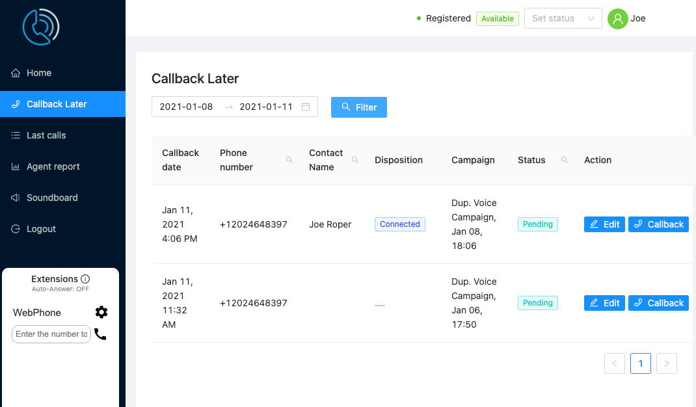
Task: Click Callback for the 11:32 AM row
Action: (658, 303)
